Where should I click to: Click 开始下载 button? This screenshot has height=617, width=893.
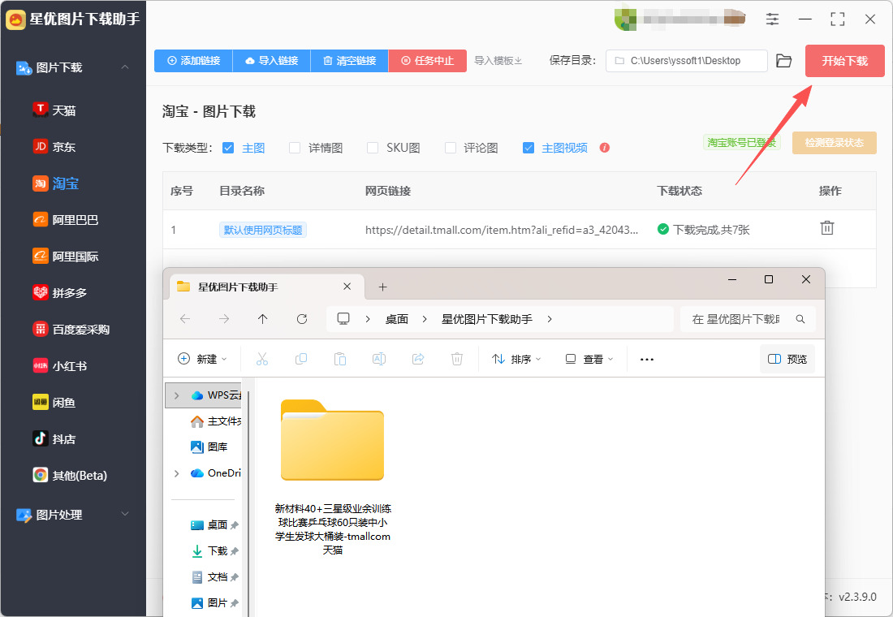point(844,61)
